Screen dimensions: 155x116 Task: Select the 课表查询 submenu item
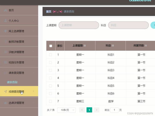(12, 82)
